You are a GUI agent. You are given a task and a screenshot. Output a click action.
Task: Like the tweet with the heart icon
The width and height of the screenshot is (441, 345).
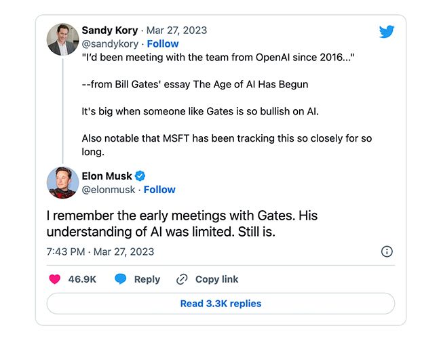[54, 279]
